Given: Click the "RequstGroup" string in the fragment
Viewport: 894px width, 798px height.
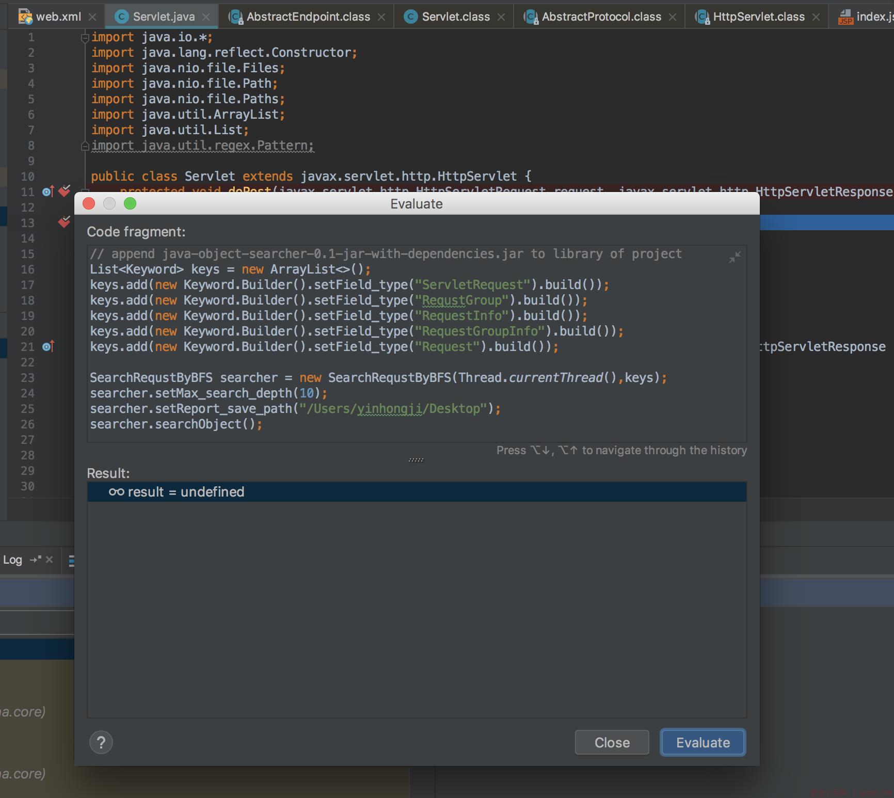Looking at the screenshot, I should coord(462,300).
